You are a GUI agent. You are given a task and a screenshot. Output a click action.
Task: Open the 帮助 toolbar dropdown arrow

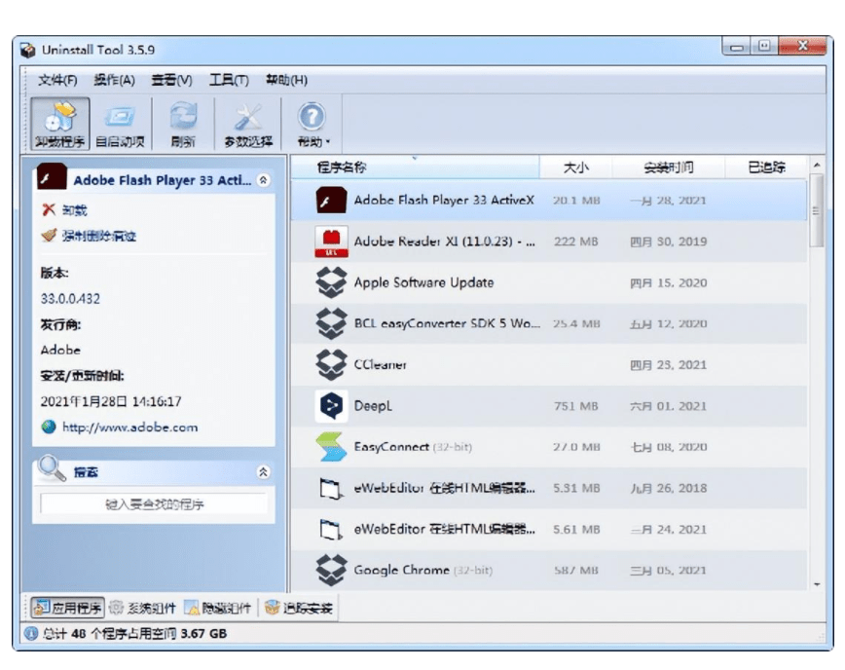[328, 142]
